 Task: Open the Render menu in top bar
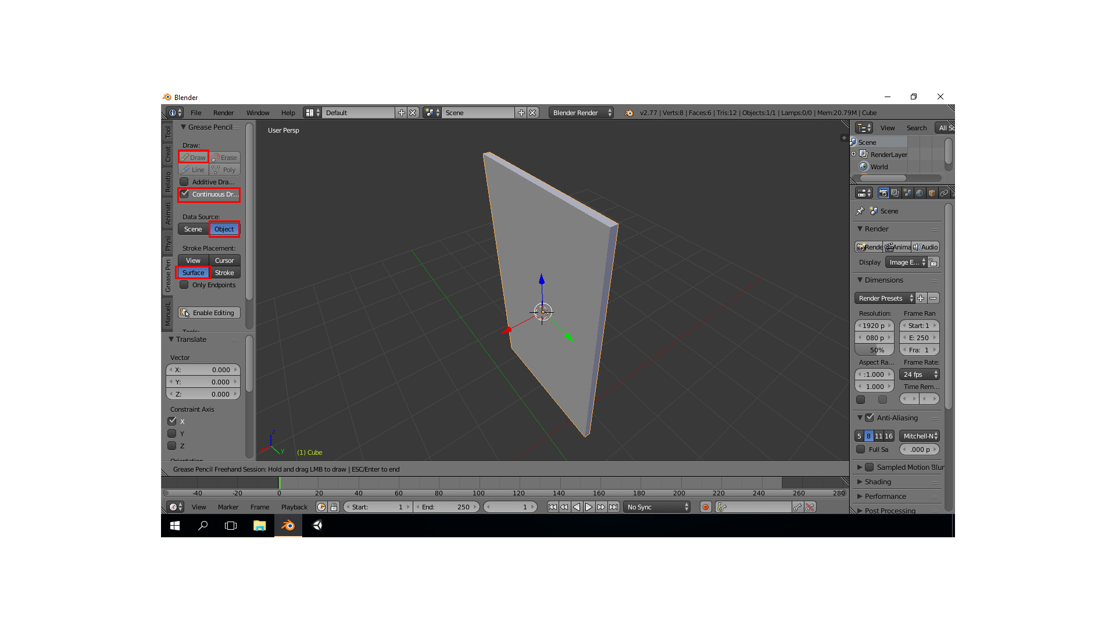(x=223, y=113)
